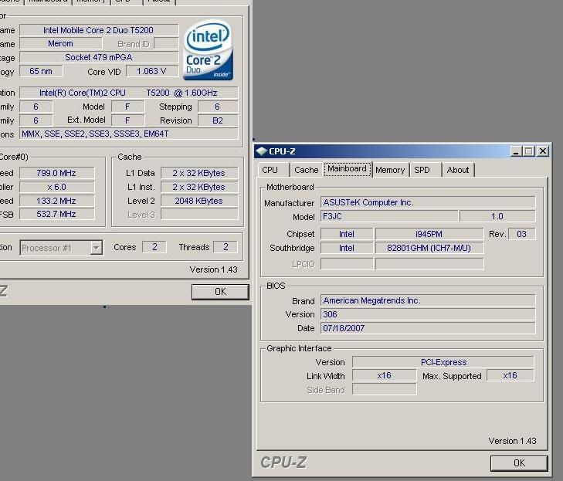The height and width of the screenshot is (481, 563).
Task: Click Stepping value 6
Action: (x=218, y=107)
